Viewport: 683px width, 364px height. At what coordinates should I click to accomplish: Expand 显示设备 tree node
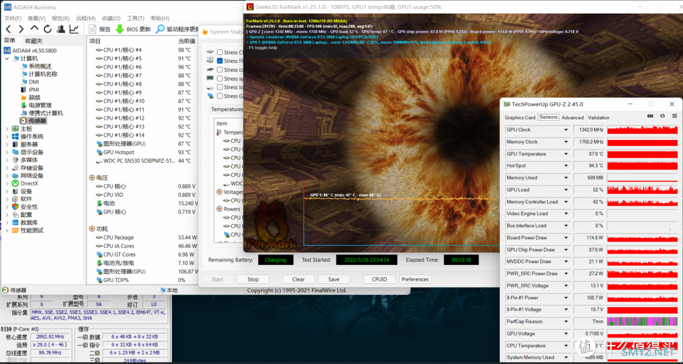(x=7, y=152)
